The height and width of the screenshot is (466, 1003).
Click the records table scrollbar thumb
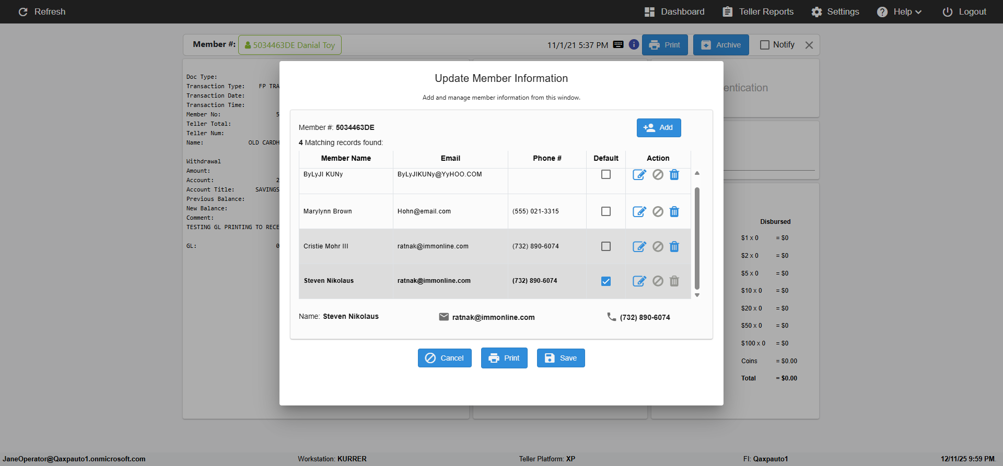697,238
